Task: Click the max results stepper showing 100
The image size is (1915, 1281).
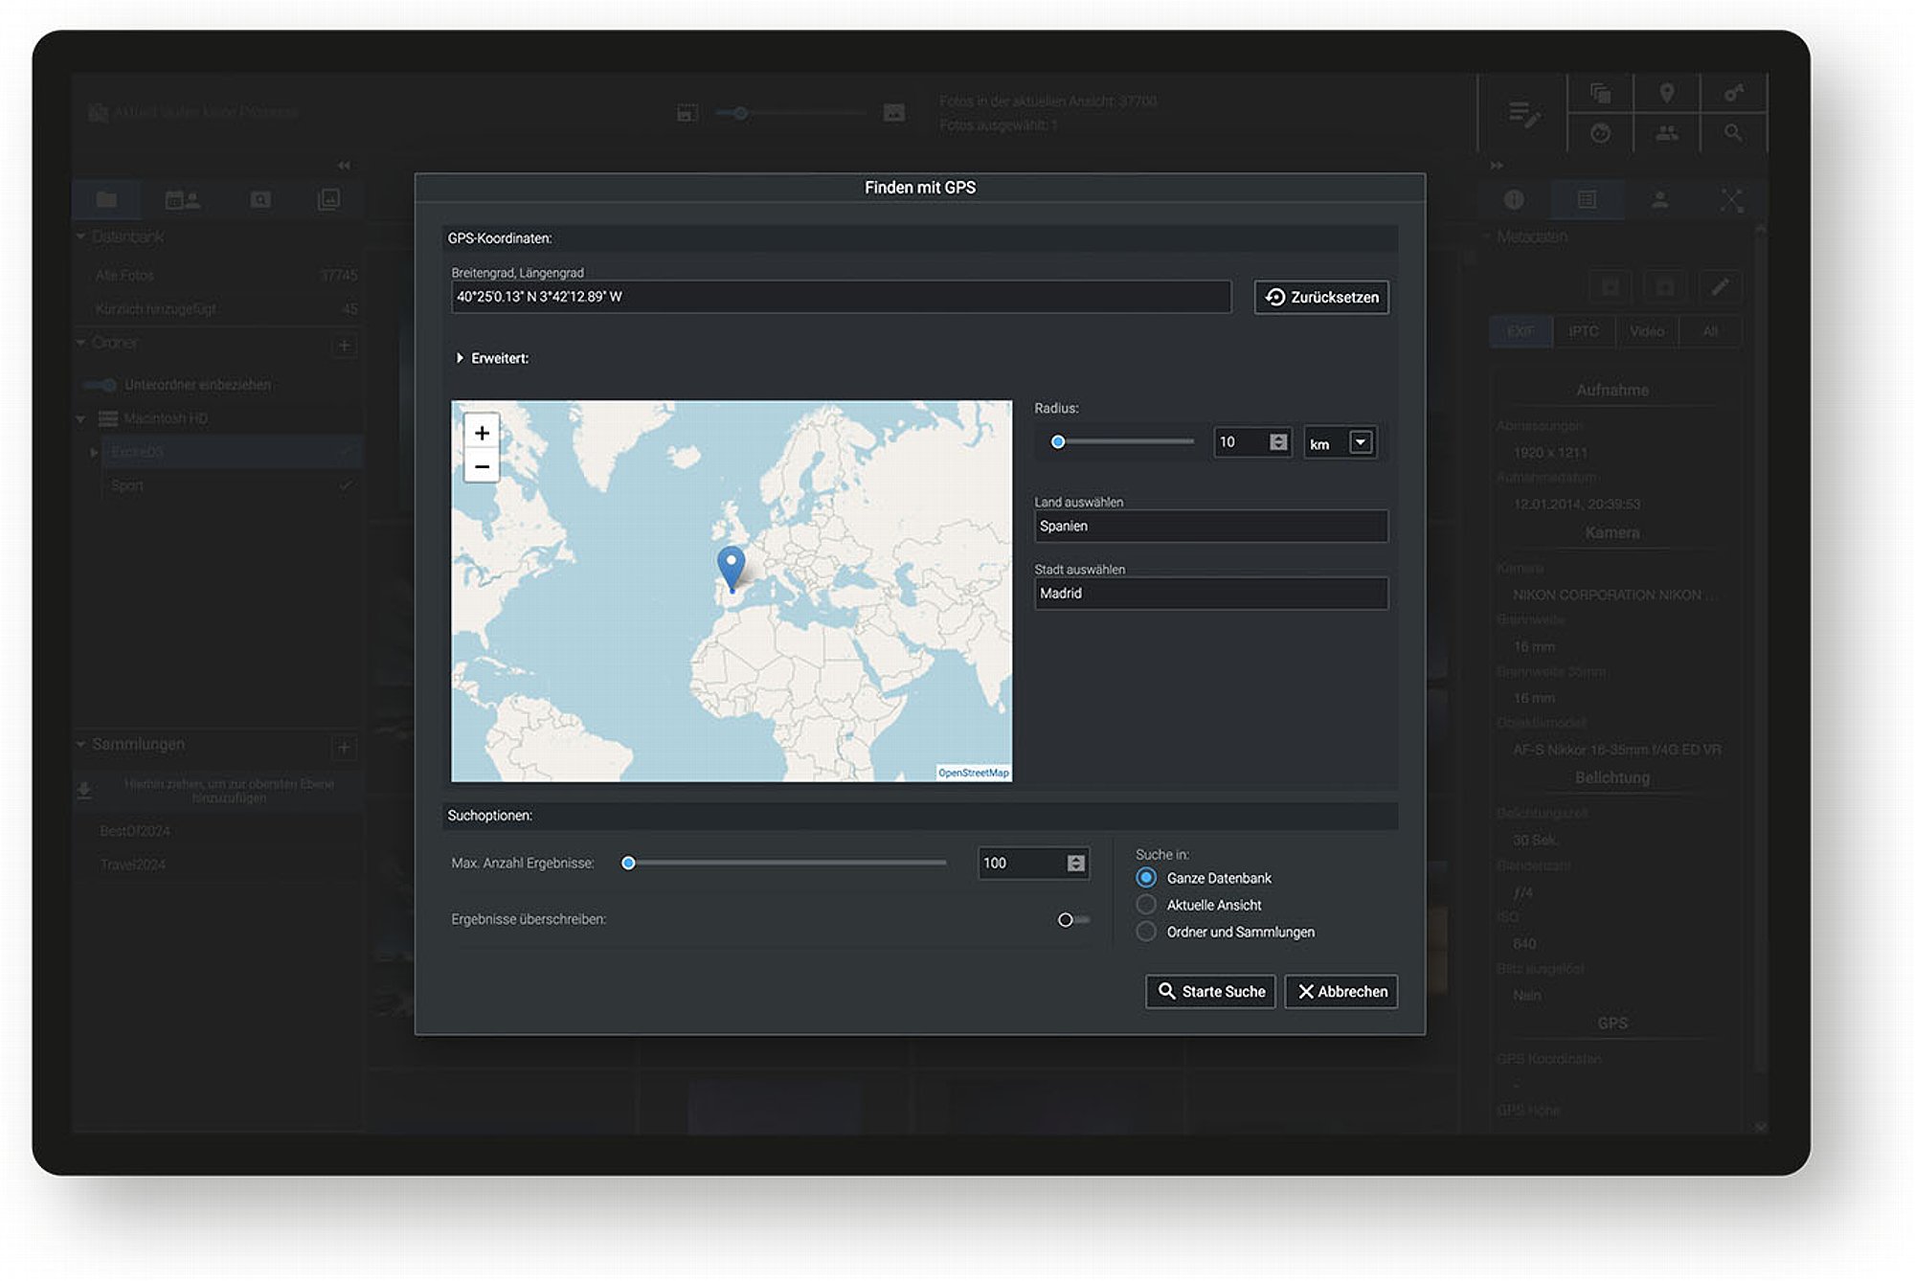Action: [1076, 863]
